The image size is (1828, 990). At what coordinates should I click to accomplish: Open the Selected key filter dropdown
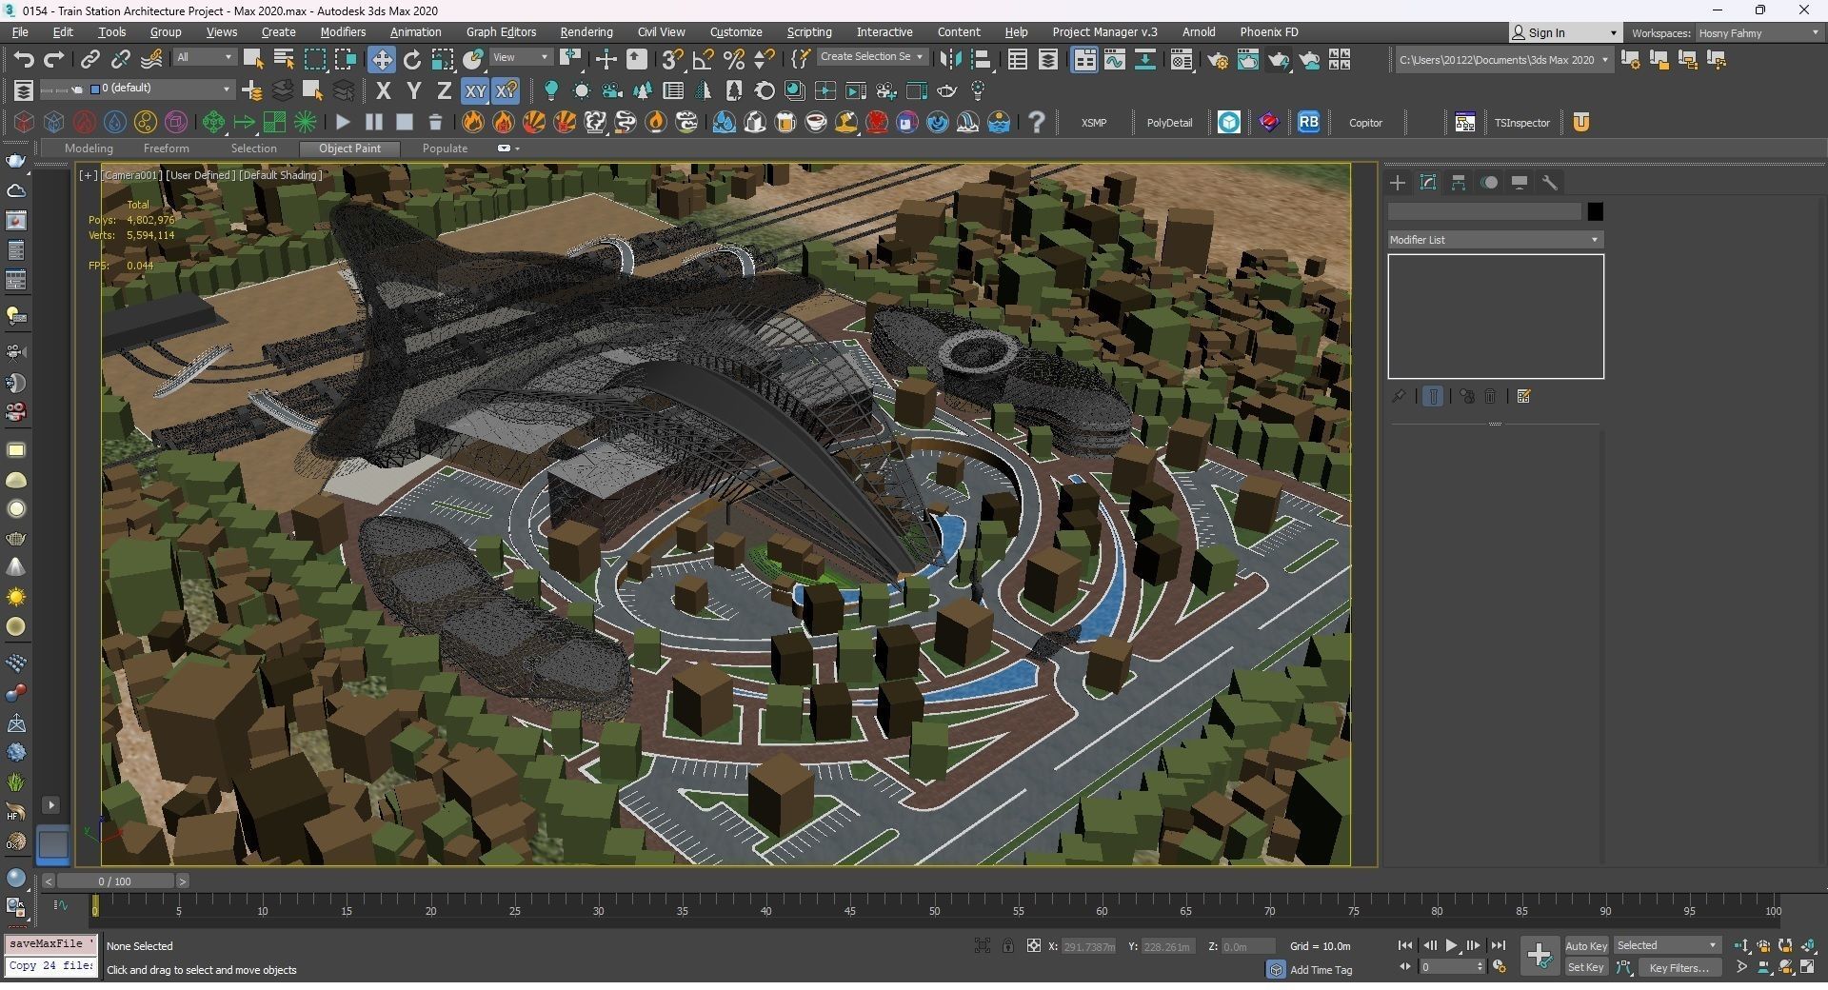1667,945
